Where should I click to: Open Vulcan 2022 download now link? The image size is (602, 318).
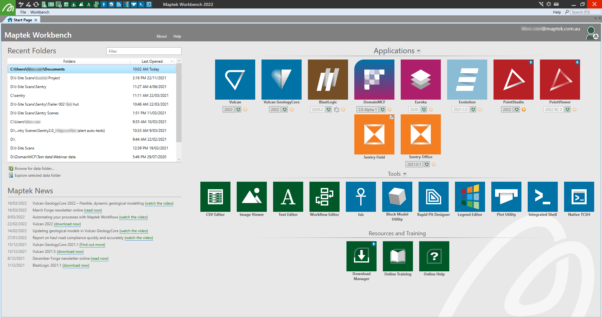point(67,224)
